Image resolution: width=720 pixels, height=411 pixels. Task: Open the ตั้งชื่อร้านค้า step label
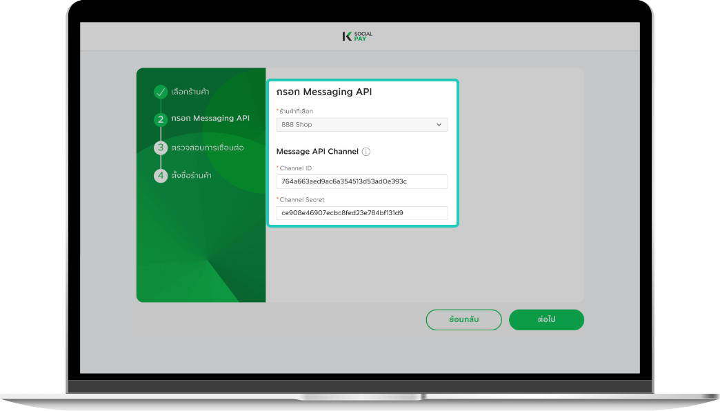tap(191, 175)
